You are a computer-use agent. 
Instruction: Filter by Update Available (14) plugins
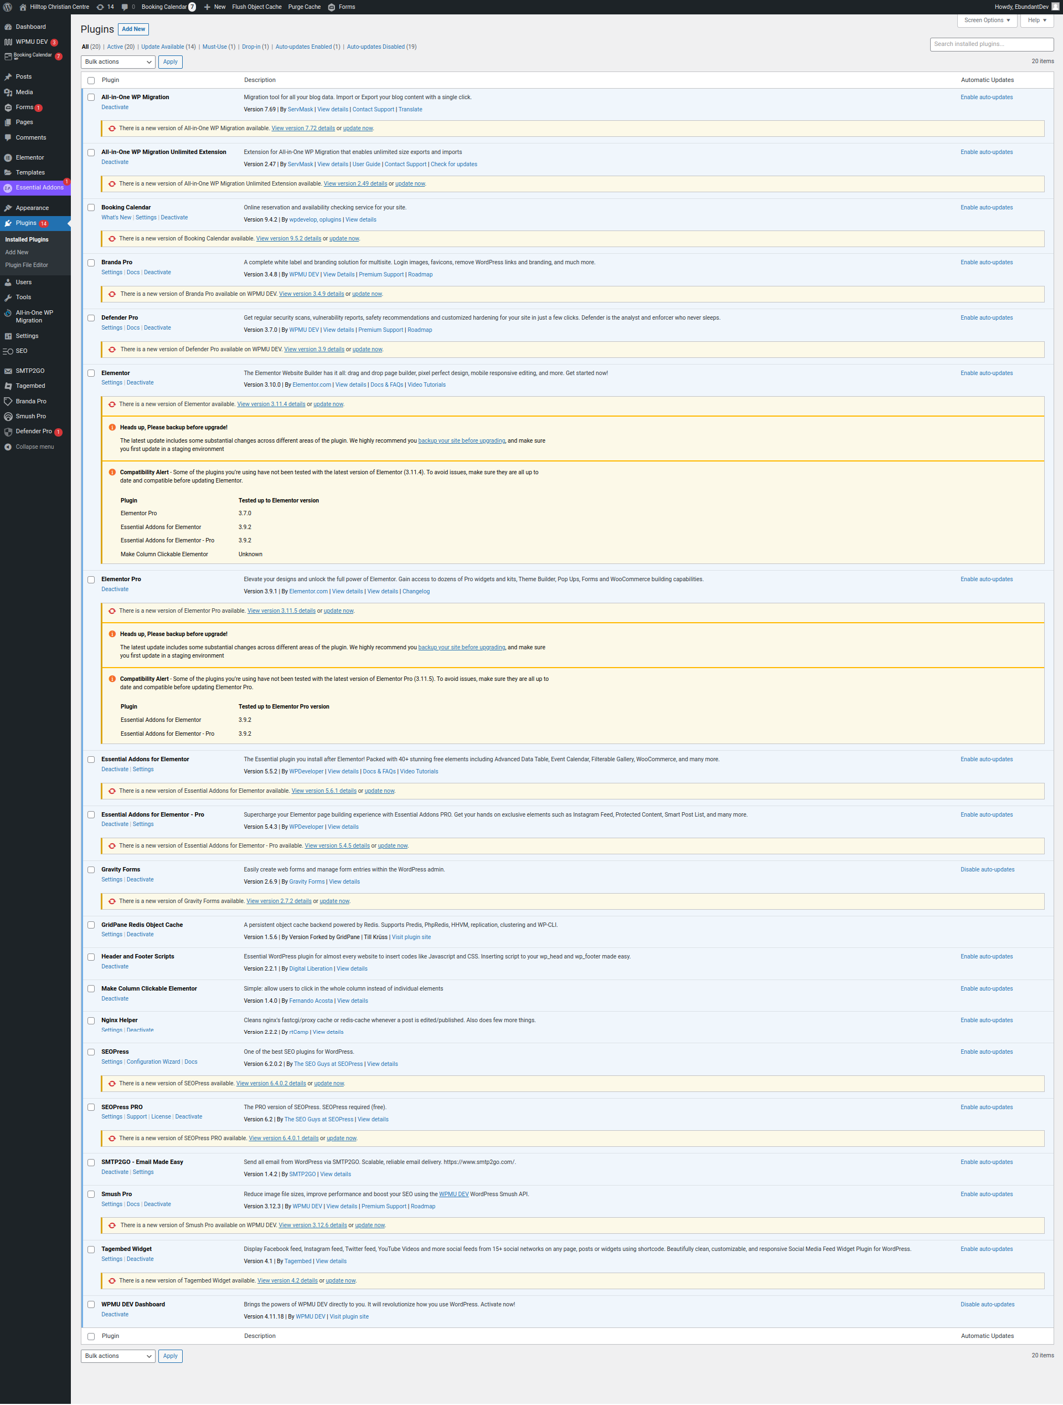(168, 47)
